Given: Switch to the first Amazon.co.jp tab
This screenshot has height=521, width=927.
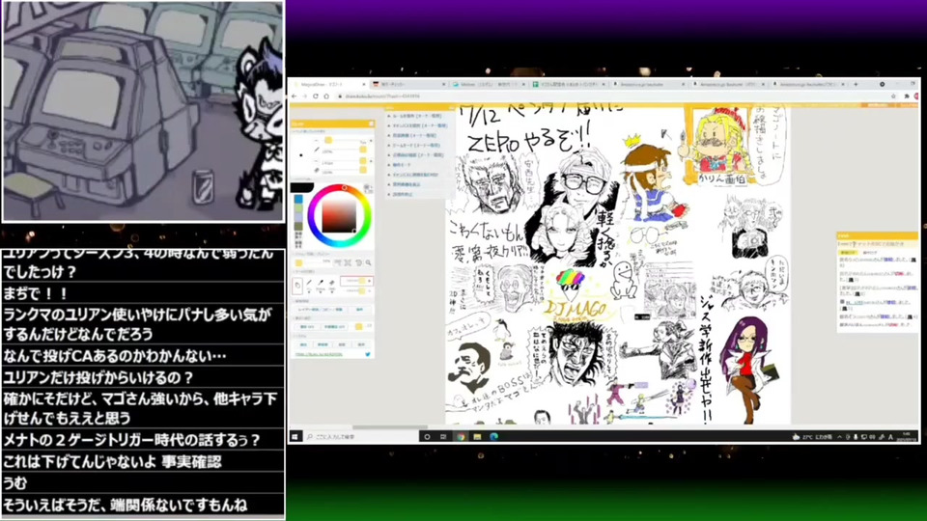Looking at the screenshot, I should tap(649, 85).
